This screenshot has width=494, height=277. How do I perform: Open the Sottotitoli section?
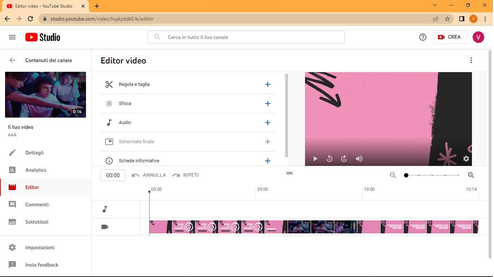tap(38, 222)
